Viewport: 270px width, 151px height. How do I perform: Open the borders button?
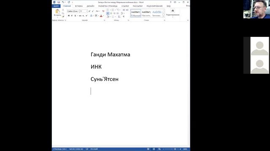pyautogui.click(x=113, y=17)
